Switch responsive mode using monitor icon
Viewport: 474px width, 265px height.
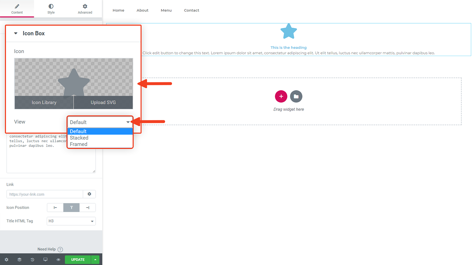[45, 260]
